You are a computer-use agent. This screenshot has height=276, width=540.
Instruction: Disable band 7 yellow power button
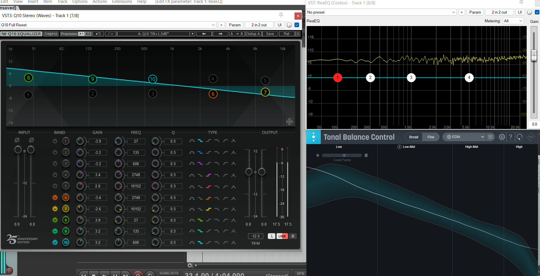coord(55,209)
